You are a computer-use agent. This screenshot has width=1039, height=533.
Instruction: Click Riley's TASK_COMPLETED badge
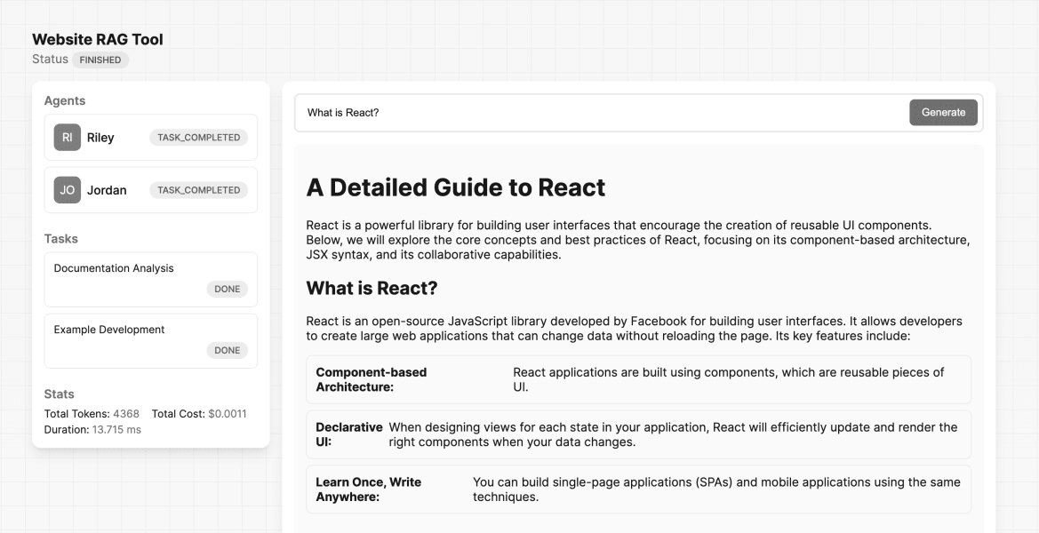(x=199, y=137)
